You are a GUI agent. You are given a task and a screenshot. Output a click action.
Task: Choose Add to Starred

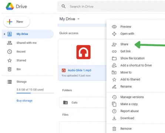tap(130, 79)
